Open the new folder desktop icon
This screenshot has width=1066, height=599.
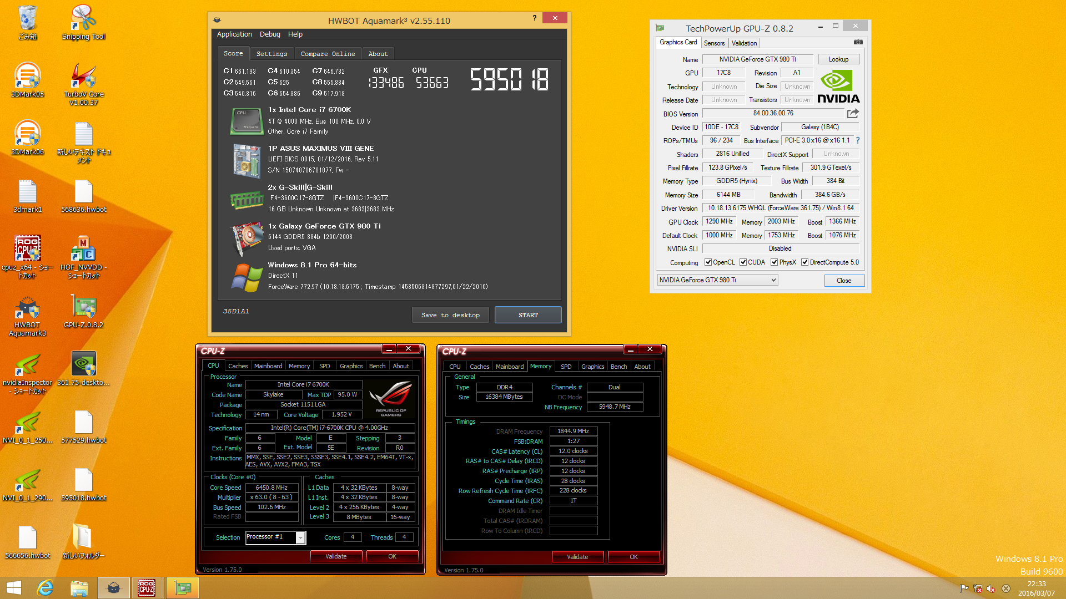83,542
